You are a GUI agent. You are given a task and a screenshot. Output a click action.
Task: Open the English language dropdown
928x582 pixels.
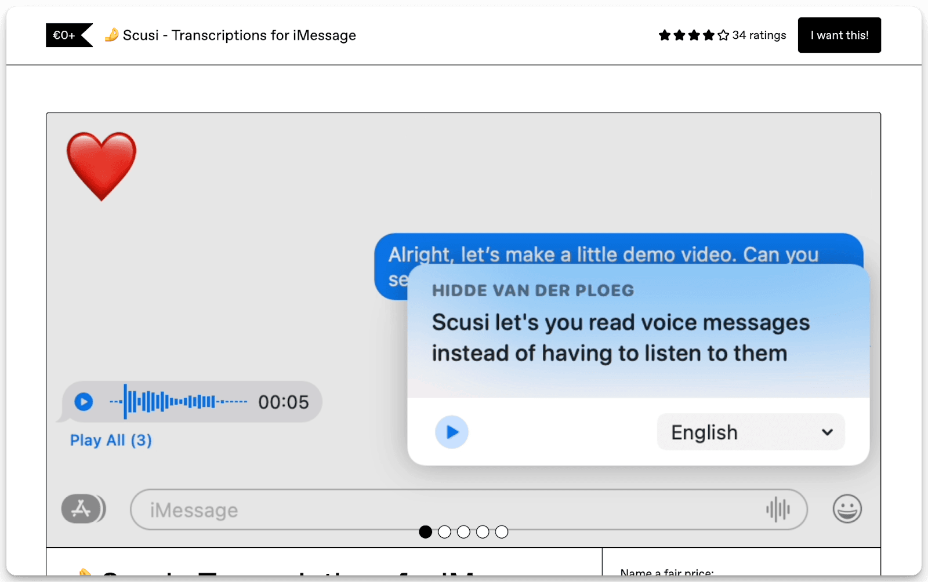point(751,432)
